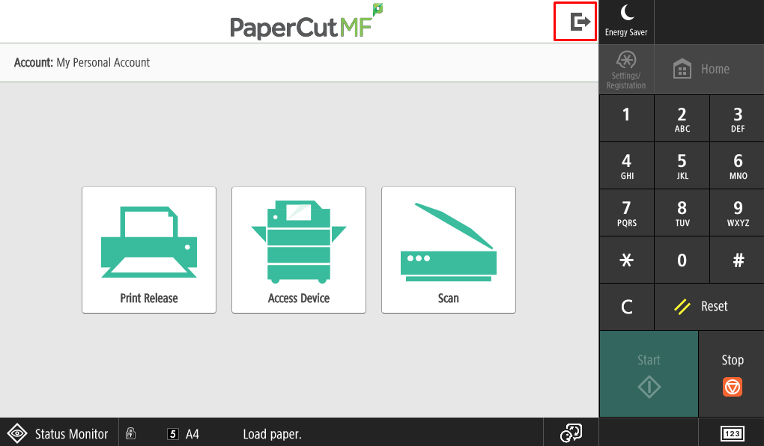The height and width of the screenshot is (446, 764).
Task: Tap keypad digit 2 ABC
Action: (682, 118)
